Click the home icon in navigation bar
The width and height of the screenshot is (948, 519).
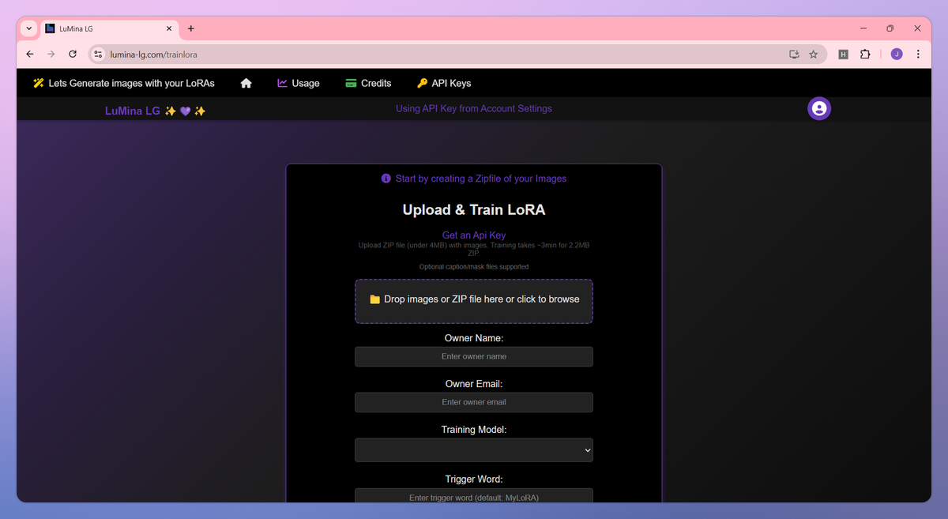(246, 83)
